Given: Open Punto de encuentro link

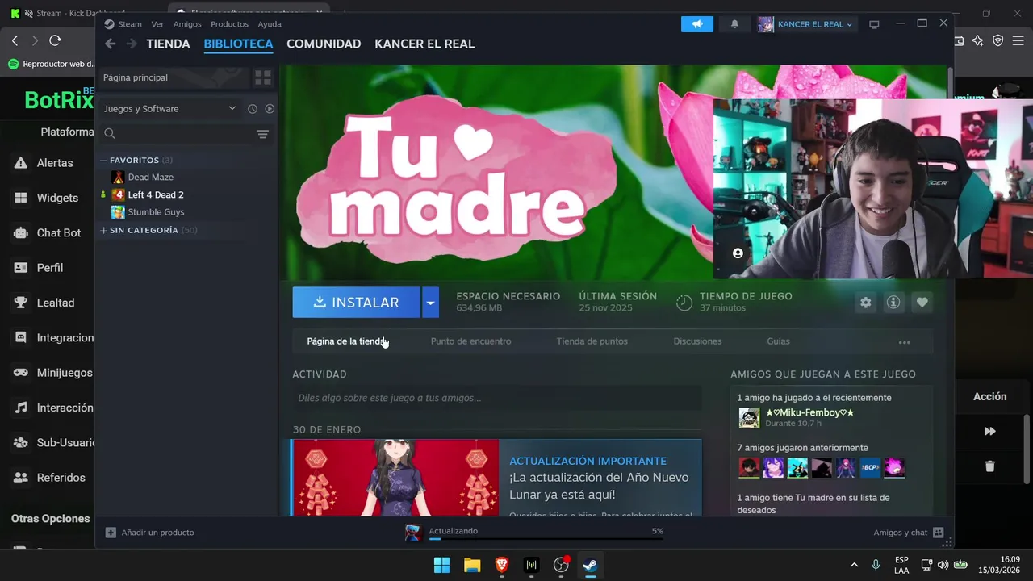Looking at the screenshot, I should [470, 341].
